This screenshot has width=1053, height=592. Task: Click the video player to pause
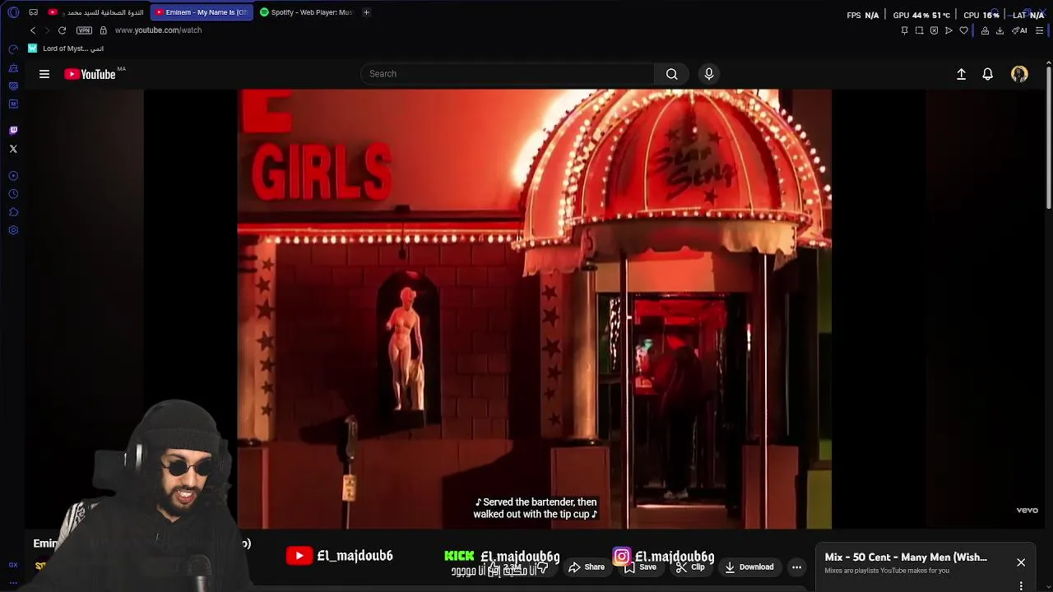(x=534, y=308)
